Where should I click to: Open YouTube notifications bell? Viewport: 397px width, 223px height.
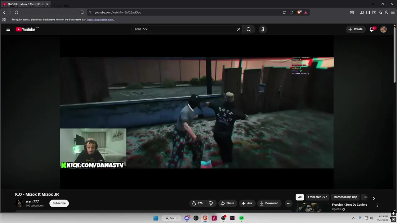[372, 29]
